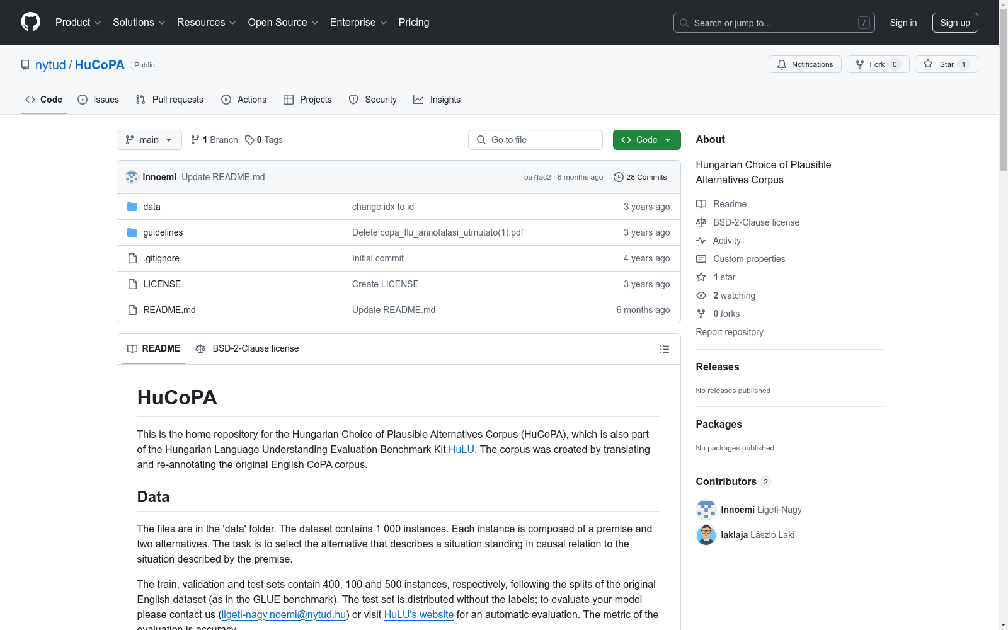
Task: Click the Innoemi contributor avatar
Action: [706, 510]
